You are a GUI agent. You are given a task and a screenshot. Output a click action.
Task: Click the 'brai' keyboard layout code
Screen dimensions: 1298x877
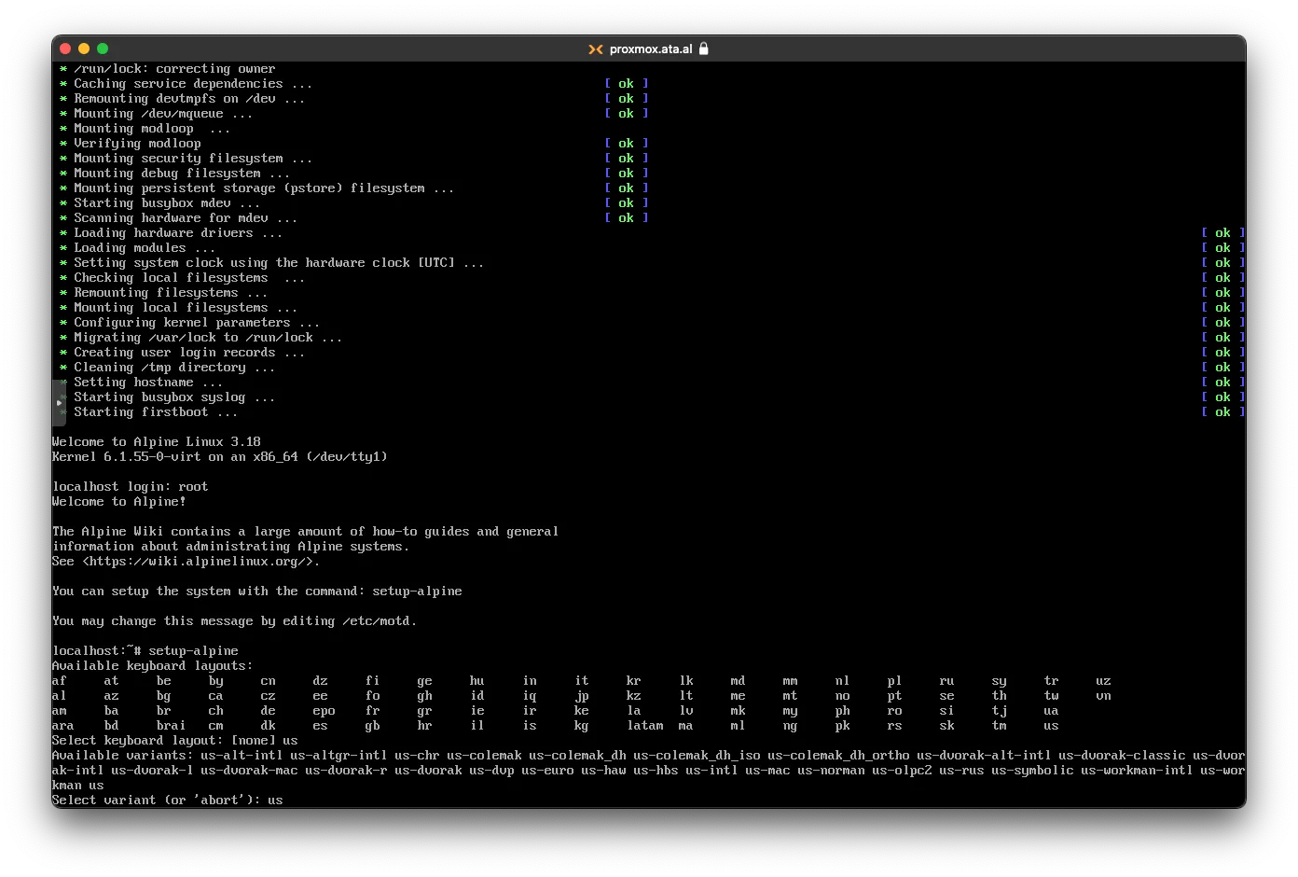tap(172, 726)
